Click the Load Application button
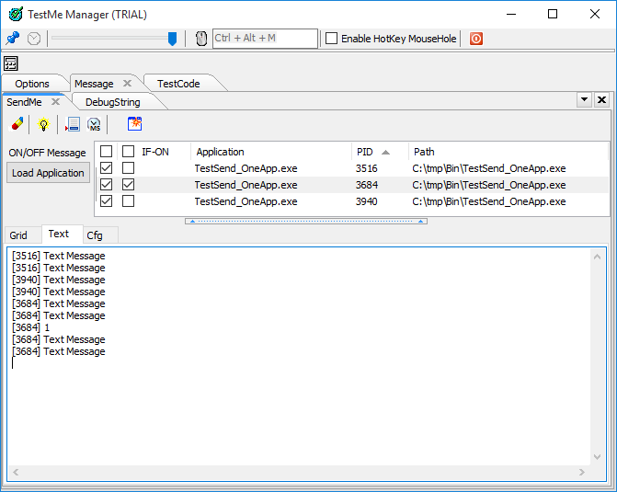This screenshot has height=492, width=617. [x=48, y=173]
